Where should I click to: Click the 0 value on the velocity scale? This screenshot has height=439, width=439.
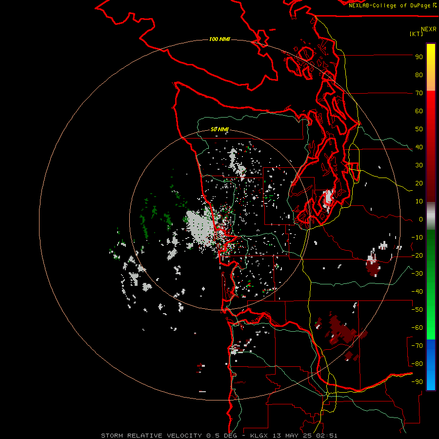421,219
